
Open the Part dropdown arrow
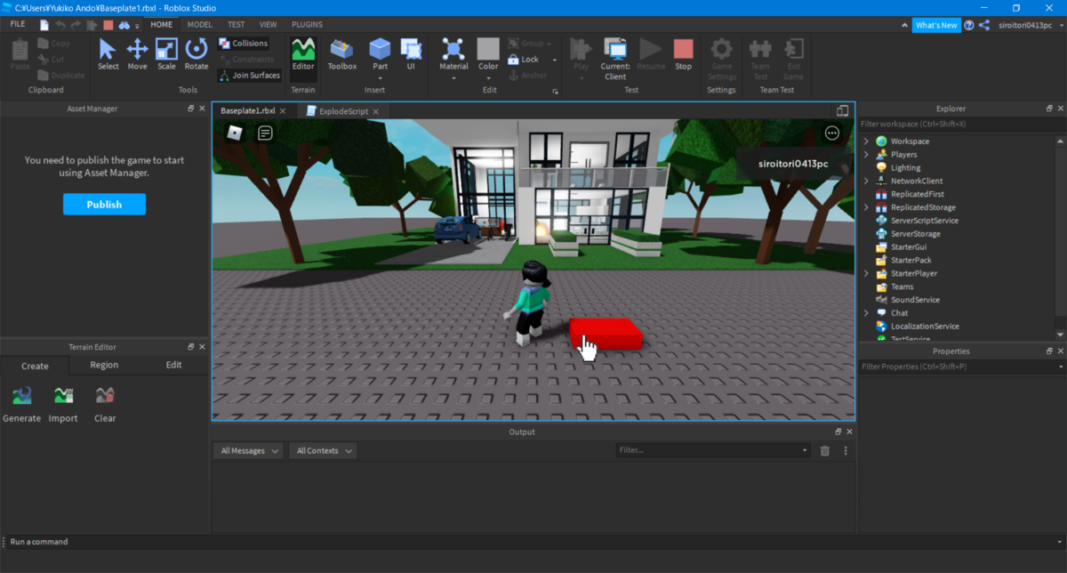(380, 78)
